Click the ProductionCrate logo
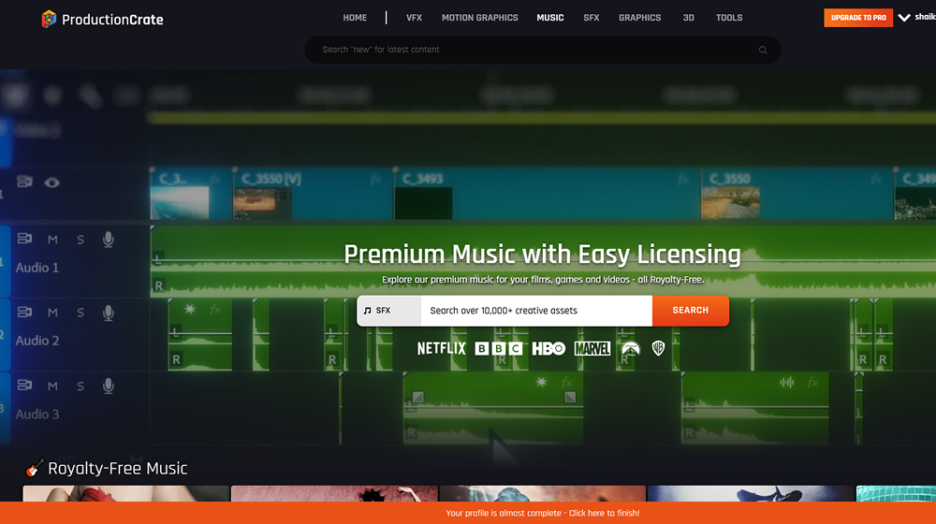 click(102, 19)
